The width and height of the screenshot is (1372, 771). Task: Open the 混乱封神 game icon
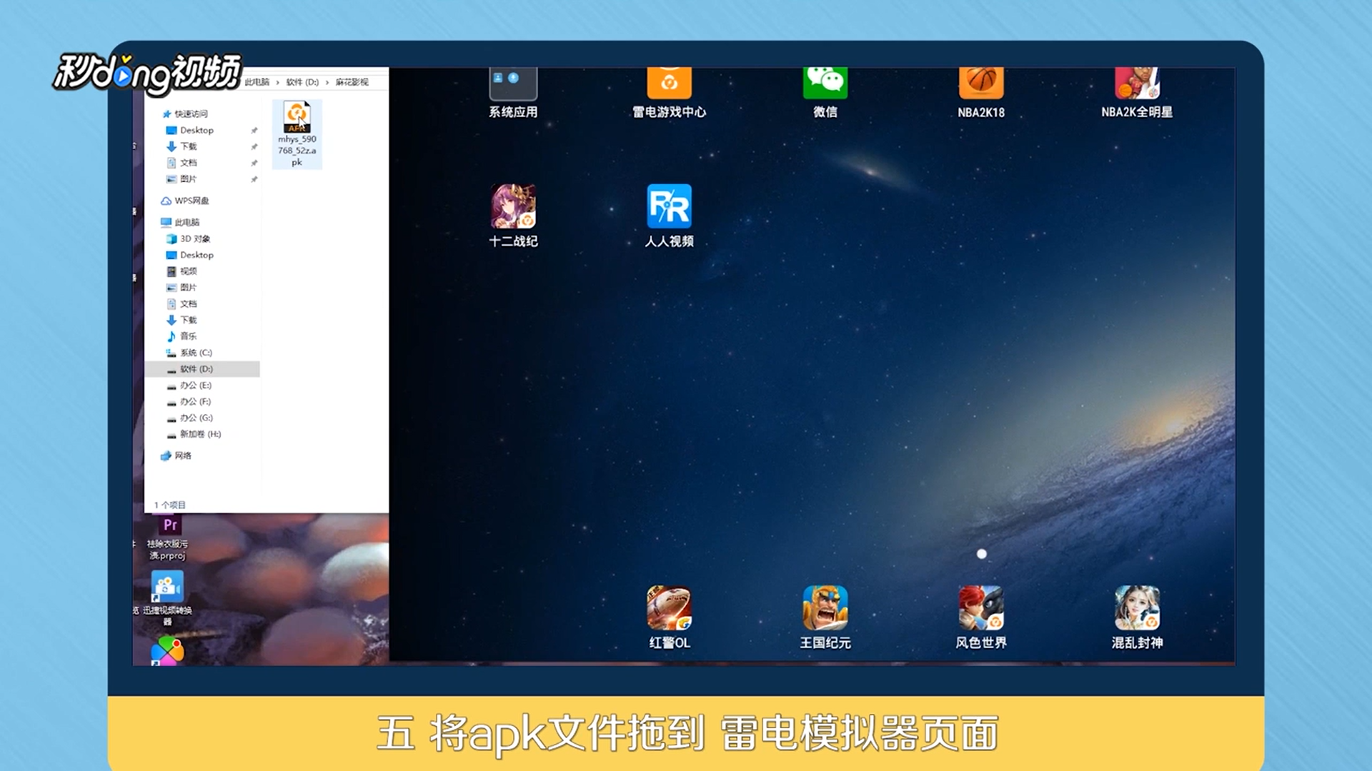click(x=1136, y=608)
